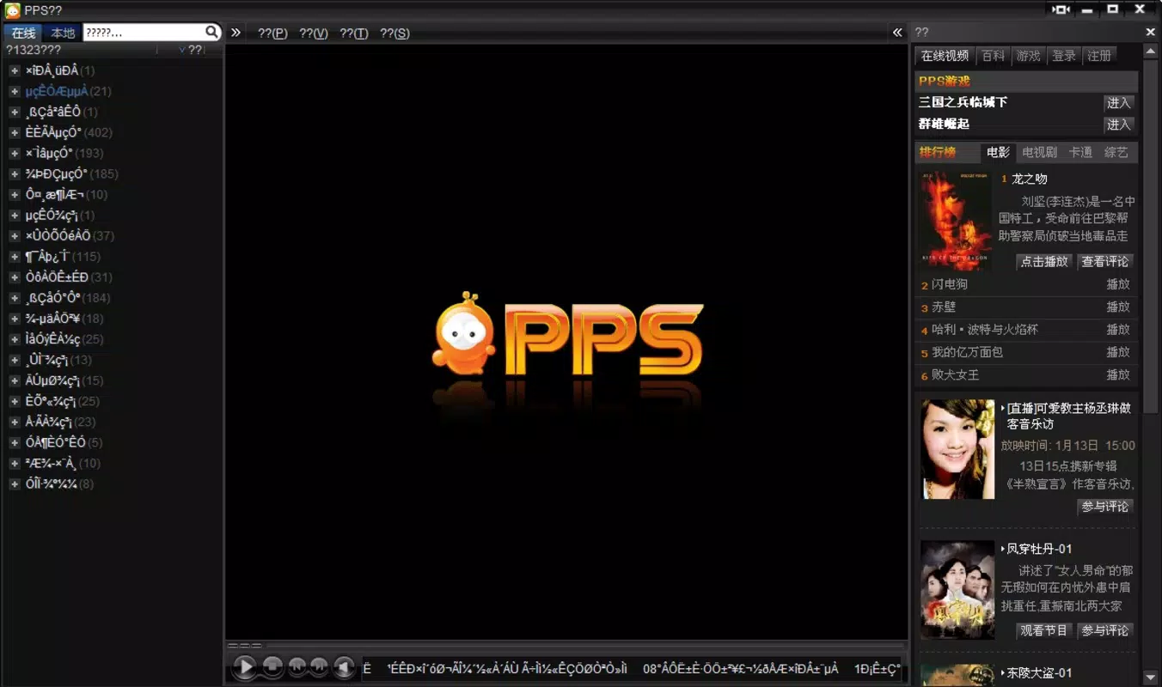Open the 凤穿牡丹-01 poster thumbnail
This screenshot has height=687, width=1162.
pos(957,590)
